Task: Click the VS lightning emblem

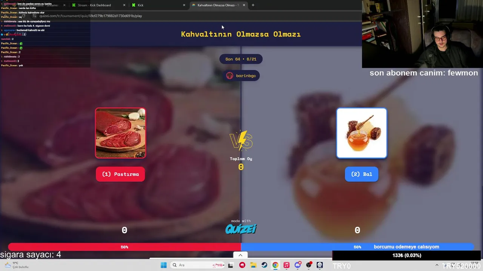Action: point(241,141)
